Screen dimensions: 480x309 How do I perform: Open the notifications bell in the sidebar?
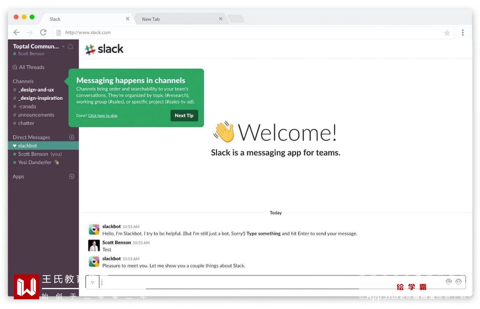70,46
